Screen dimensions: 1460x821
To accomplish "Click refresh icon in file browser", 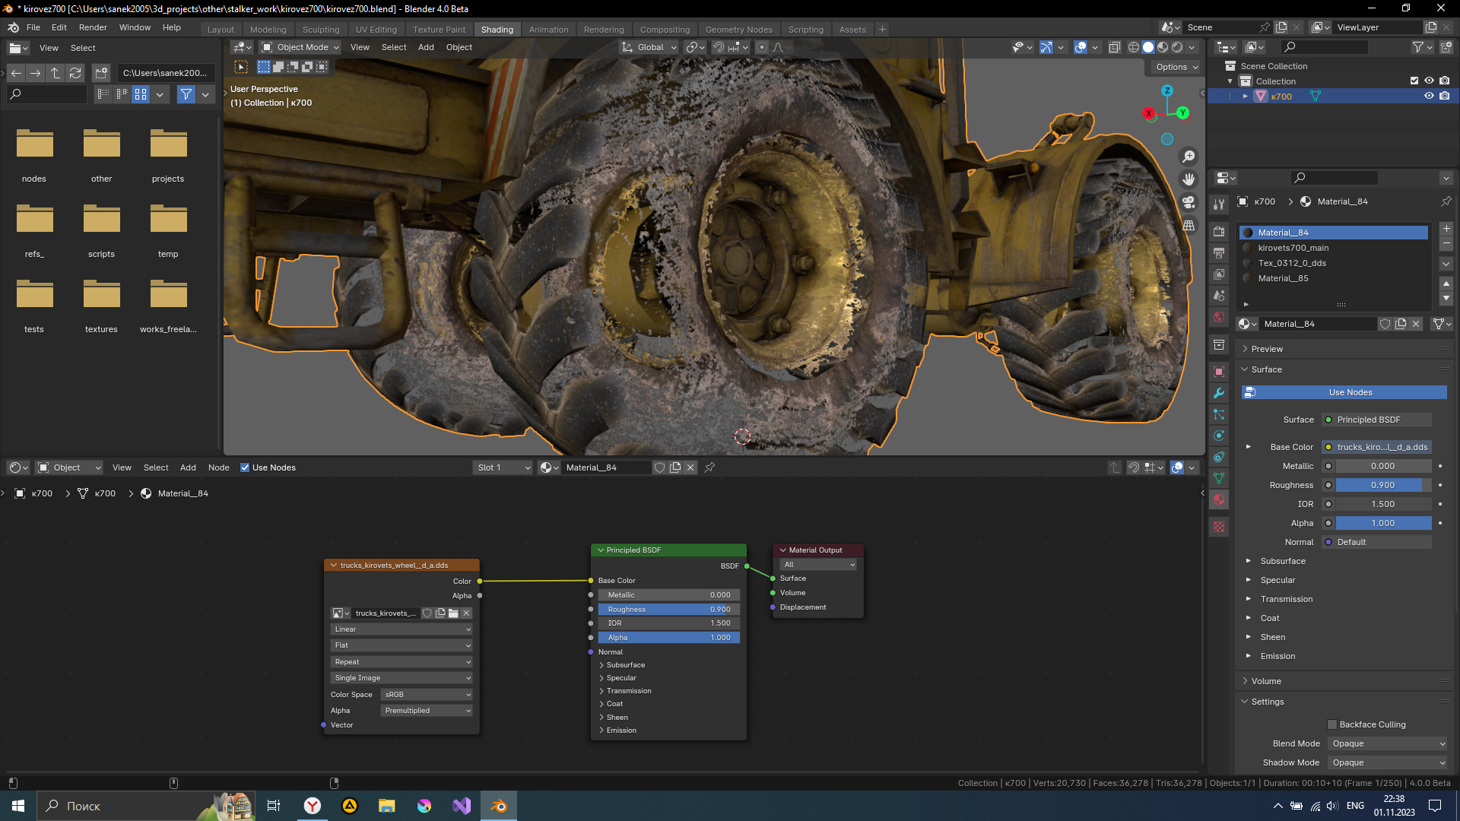I will (x=75, y=73).
